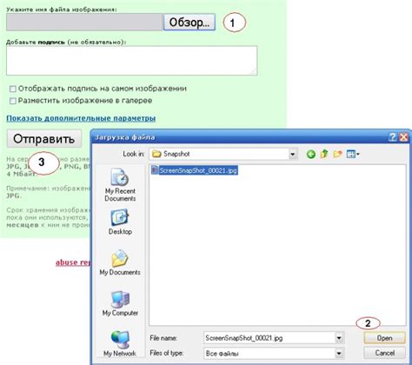Click the Отправить submit button
The width and height of the screenshot is (412, 365).
[44, 139]
